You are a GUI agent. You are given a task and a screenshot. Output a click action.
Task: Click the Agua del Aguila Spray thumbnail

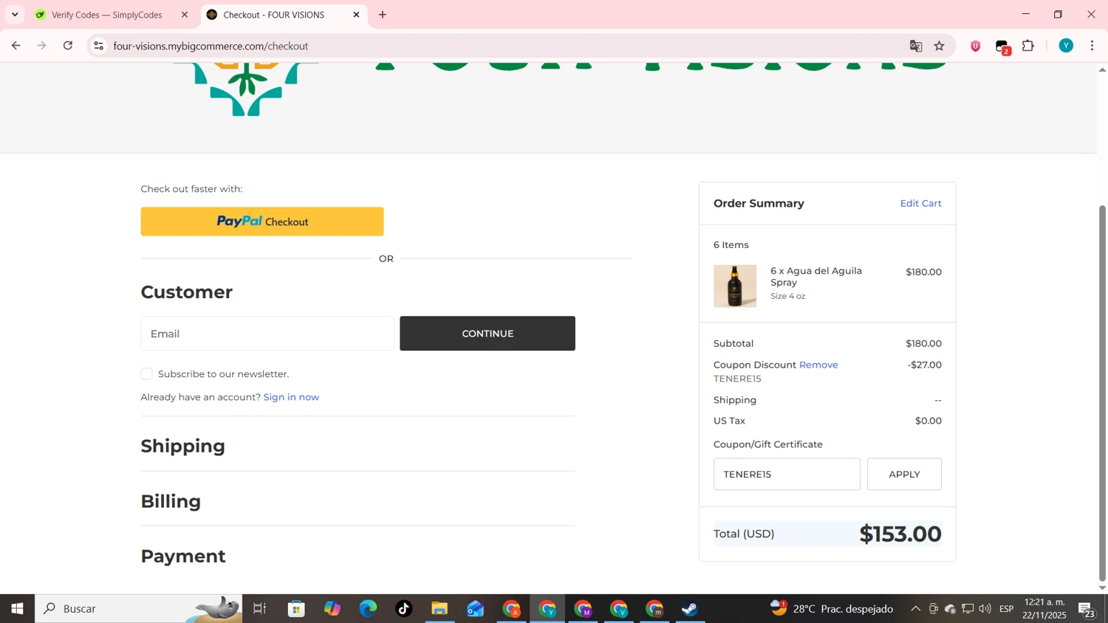point(735,286)
